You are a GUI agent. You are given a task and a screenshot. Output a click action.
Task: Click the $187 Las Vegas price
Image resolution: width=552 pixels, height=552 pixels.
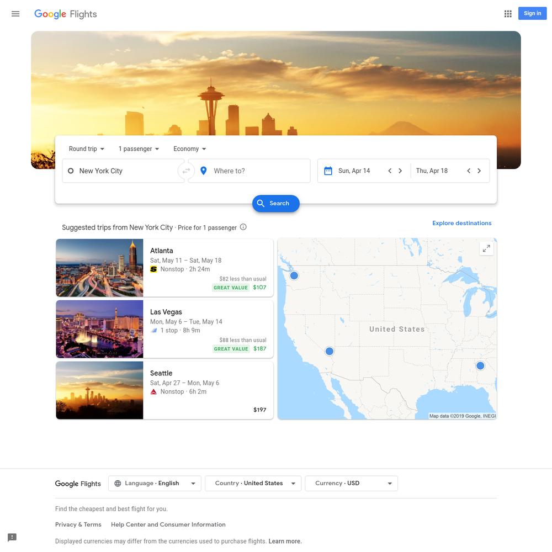tap(260, 348)
